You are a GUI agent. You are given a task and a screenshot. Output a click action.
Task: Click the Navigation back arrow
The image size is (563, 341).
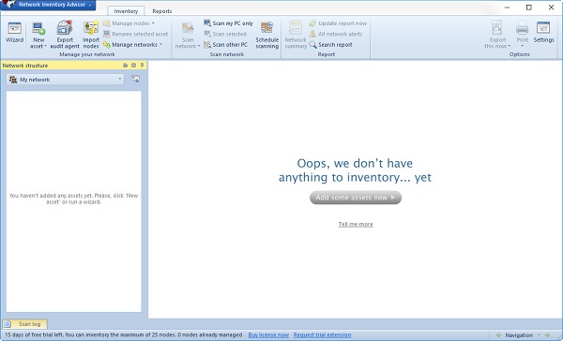coord(498,334)
